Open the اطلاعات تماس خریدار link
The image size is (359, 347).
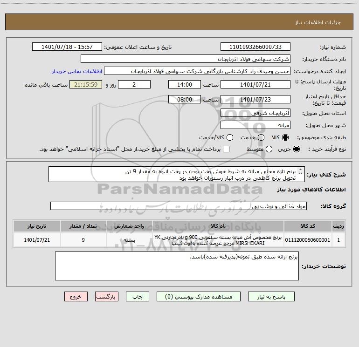pos(77,71)
